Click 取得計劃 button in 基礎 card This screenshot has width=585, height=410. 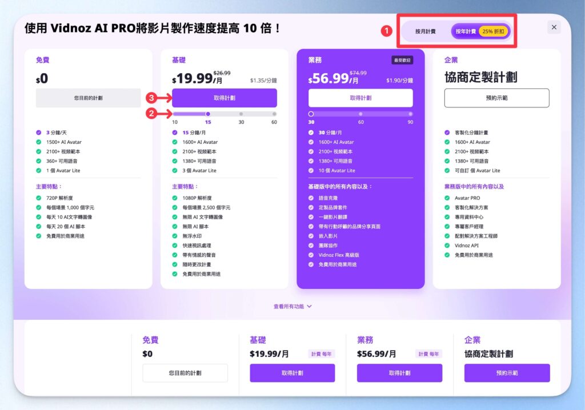224,98
